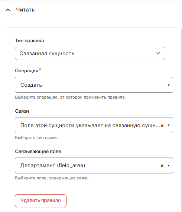Click arrow icon of Связывающее поле select
Image resolution: width=182 pixels, height=212 pixels.
[x=169, y=166]
